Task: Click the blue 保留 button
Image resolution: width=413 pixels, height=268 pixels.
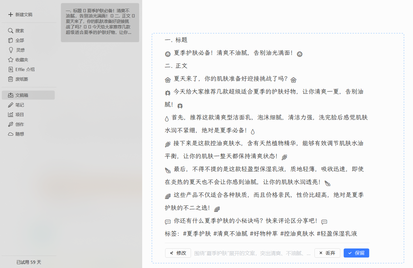Action: coord(356,253)
